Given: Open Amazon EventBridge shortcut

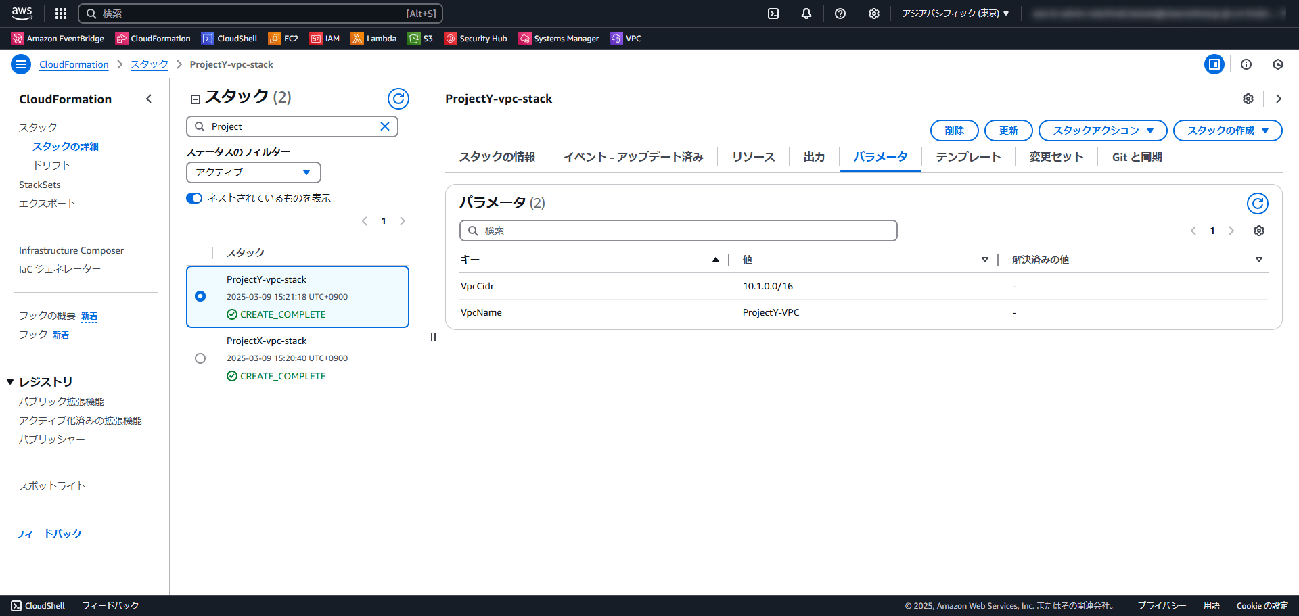Looking at the screenshot, I should (58, 39).
